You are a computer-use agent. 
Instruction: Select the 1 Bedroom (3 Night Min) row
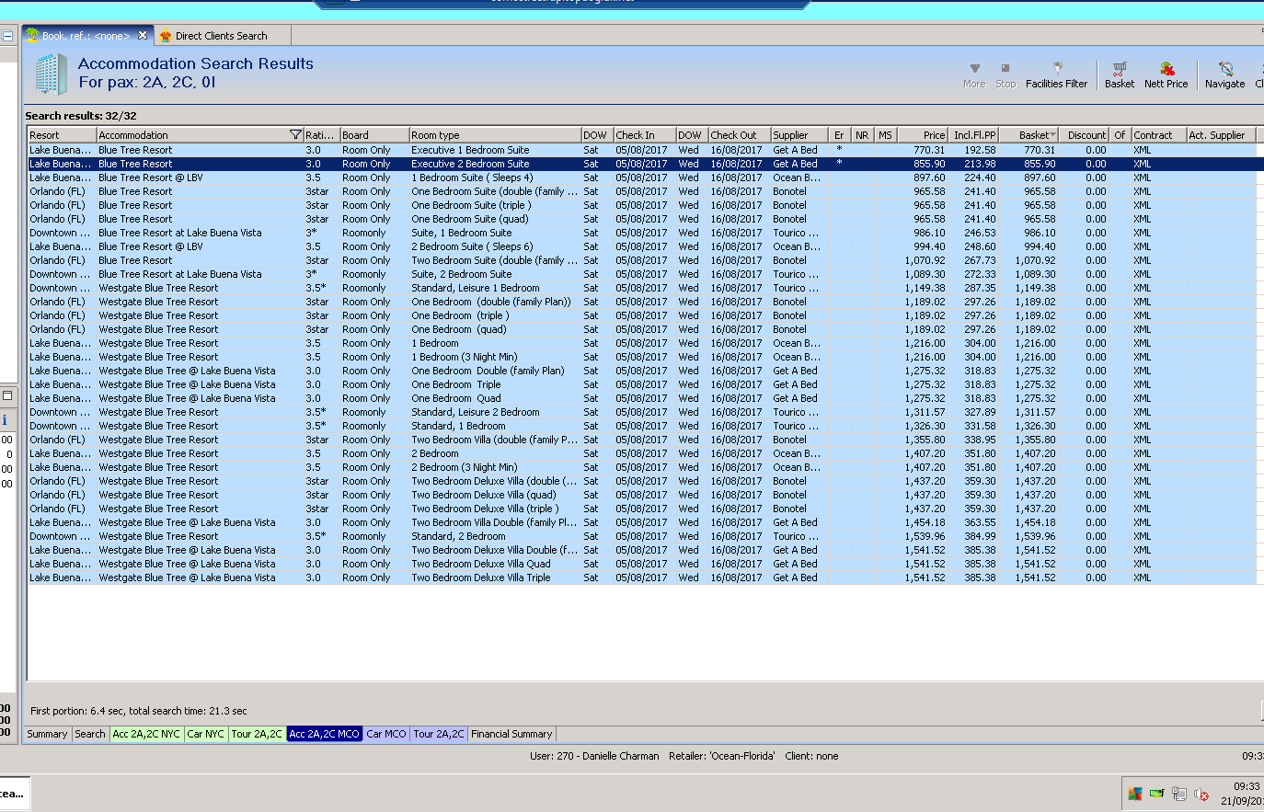641,357
